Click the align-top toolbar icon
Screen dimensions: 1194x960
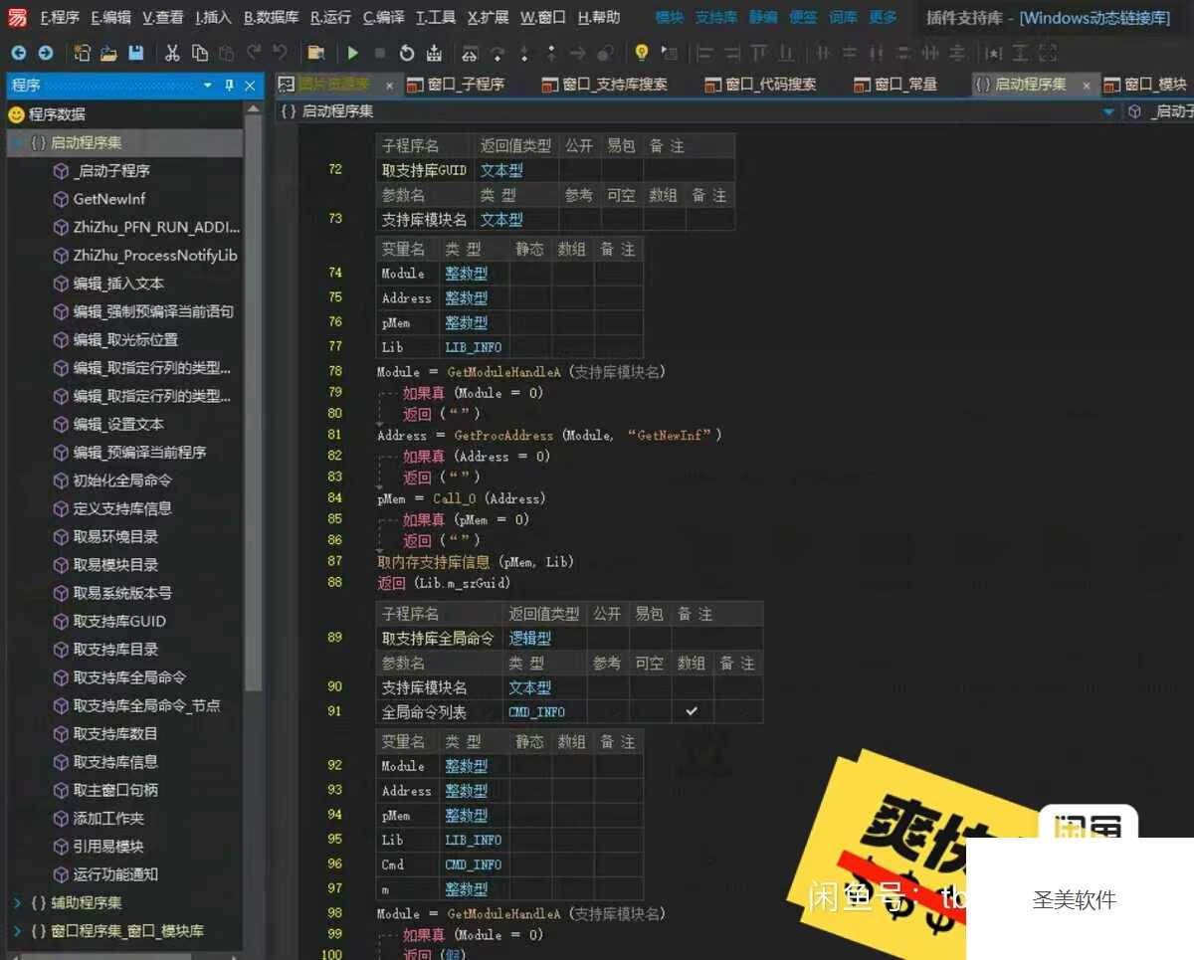[x=759, y=53]
